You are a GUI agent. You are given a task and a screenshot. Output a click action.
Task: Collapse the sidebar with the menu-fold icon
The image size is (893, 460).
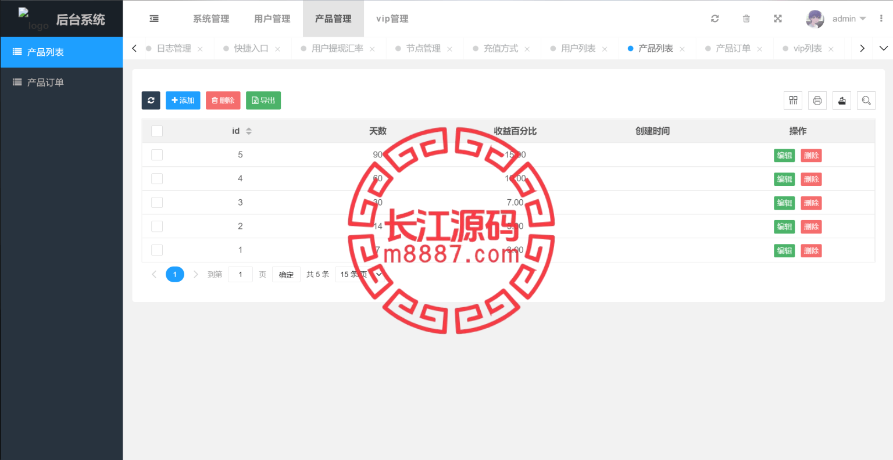(x=154, y=19)
